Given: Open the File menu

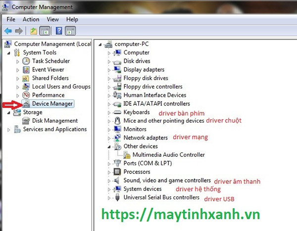Looking at the screenshot, I should [11, 19].
